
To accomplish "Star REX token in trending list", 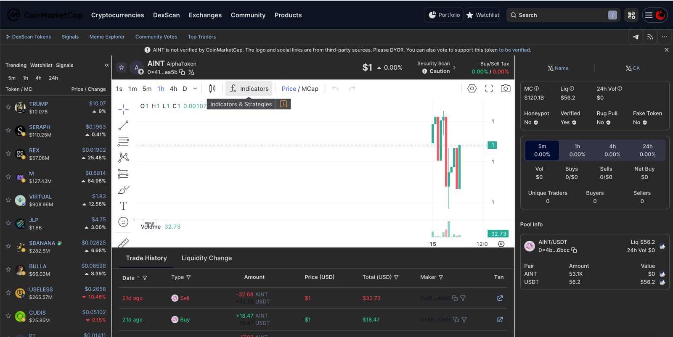I will click(x=8, y=153).
